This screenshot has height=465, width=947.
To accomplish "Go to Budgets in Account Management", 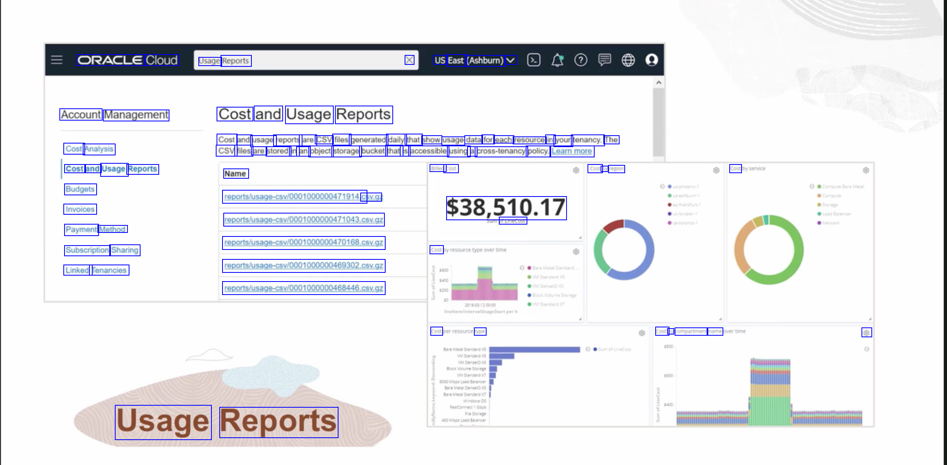I will (x=80, y=189).
